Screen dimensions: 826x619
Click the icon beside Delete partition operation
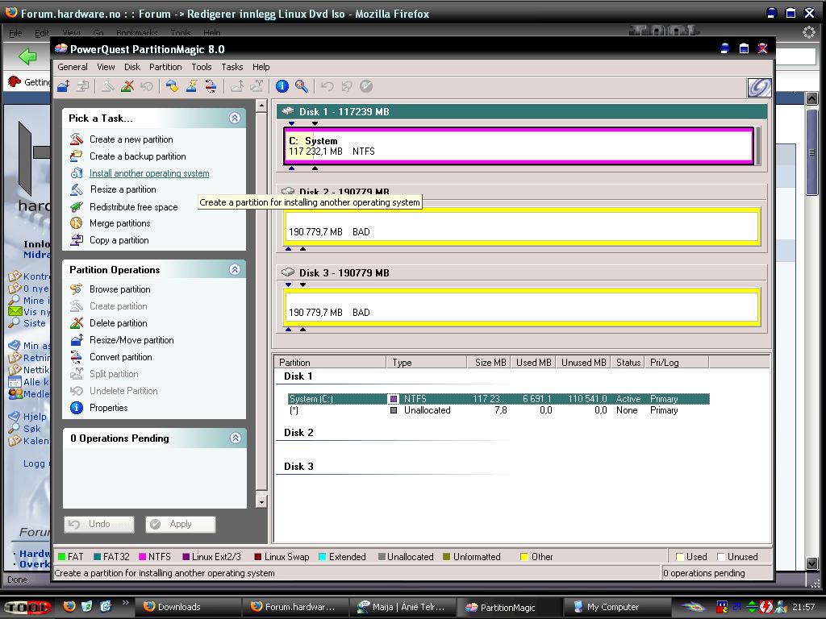77,322
